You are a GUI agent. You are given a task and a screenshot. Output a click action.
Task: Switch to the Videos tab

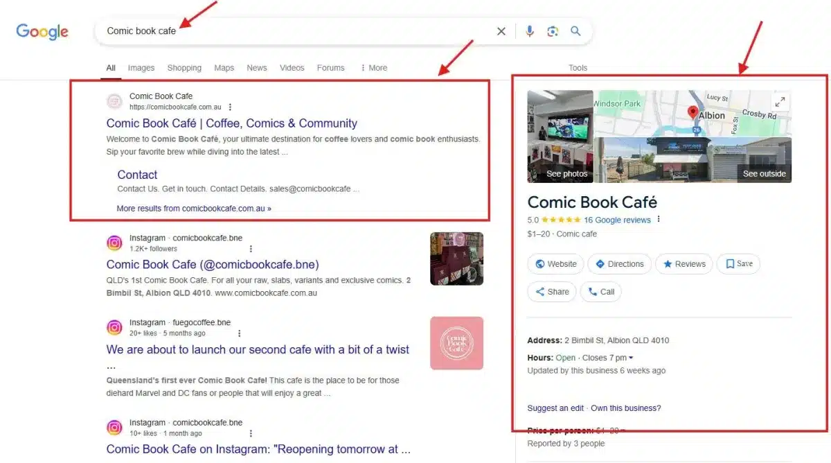[x=292, y=68]
